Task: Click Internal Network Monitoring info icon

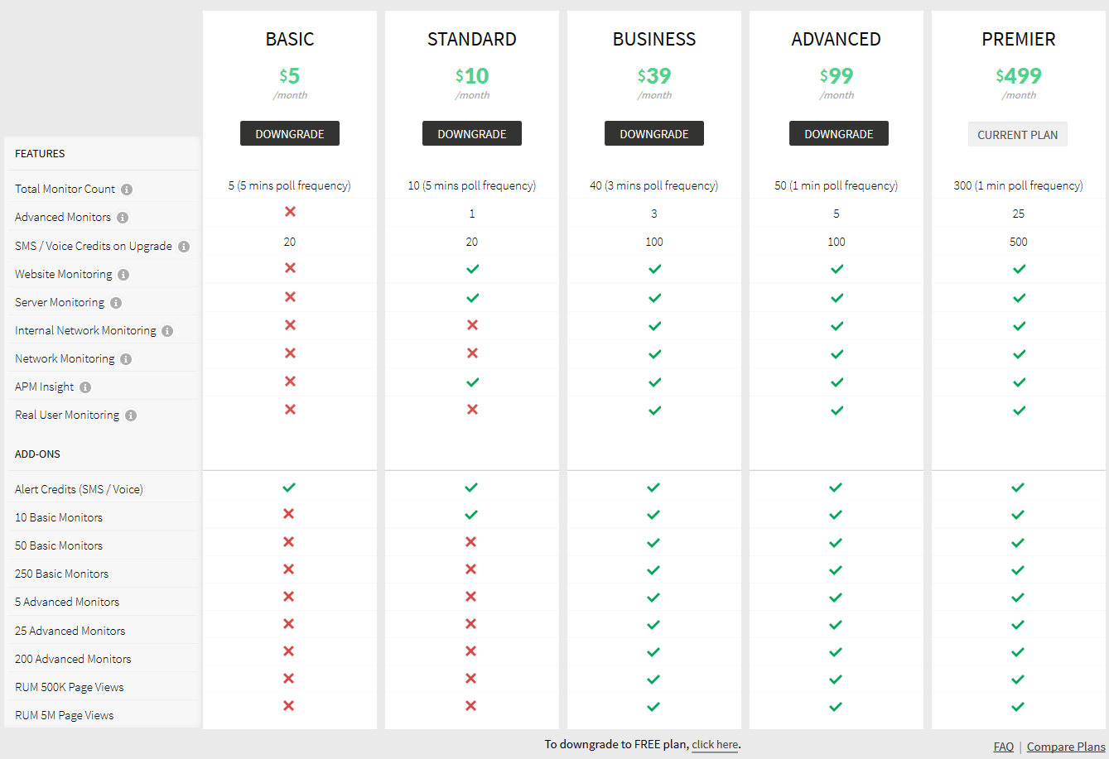Action: pyautogui.click(x=167, y=331)
